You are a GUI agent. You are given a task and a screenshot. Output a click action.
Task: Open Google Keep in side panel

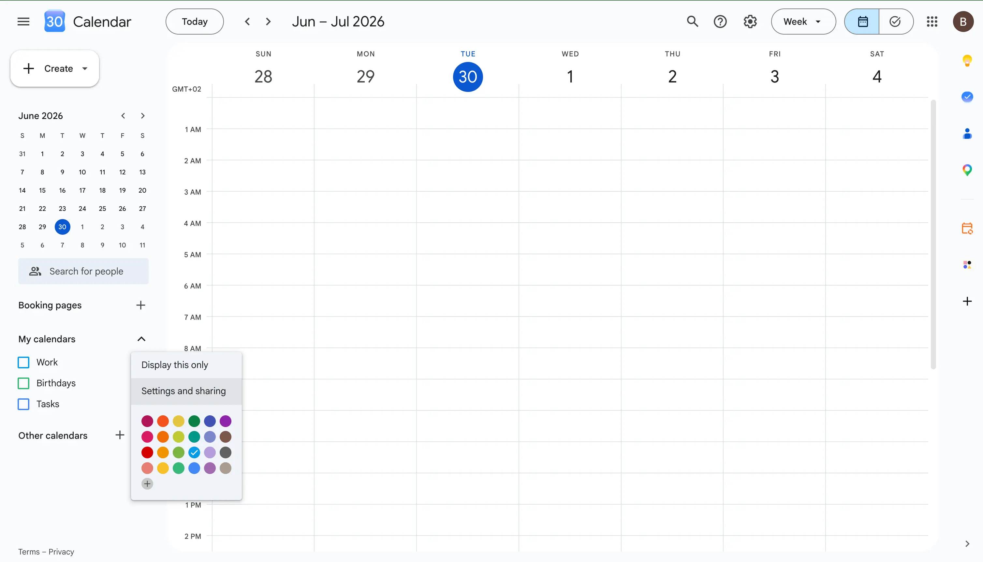point(967,60)
